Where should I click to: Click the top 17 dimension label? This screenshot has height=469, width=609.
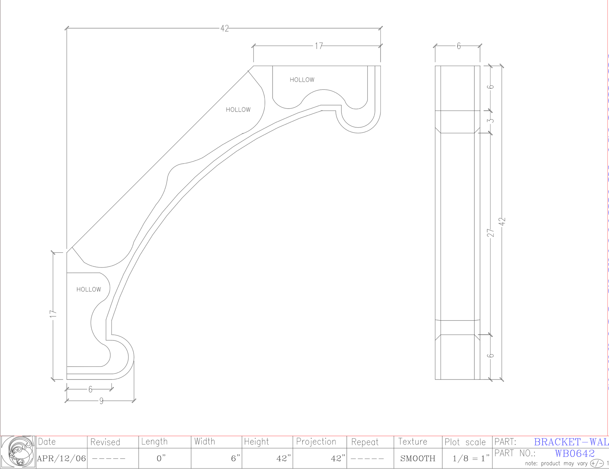click(319, 46)
